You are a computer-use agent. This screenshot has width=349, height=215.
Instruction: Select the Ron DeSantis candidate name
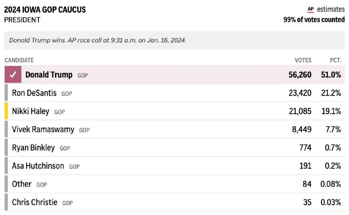tap(34, 93)
